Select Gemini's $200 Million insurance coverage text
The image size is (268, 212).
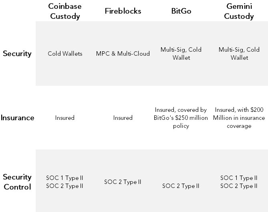[x=239, y=118]
